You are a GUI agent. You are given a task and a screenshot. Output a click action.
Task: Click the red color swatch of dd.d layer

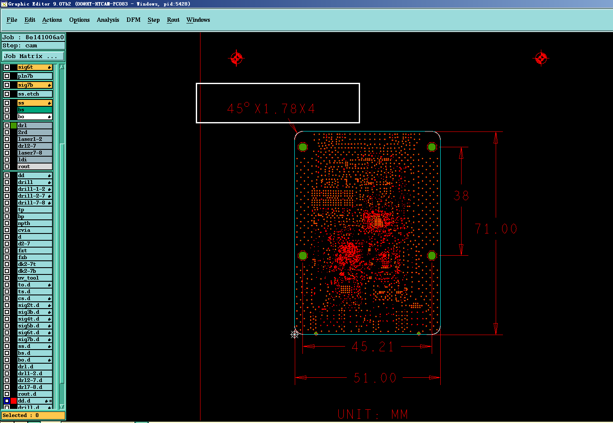[x=14, y=401]
